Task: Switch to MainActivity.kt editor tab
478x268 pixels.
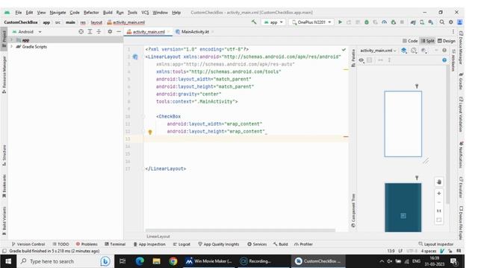Action: click(195, 31)
